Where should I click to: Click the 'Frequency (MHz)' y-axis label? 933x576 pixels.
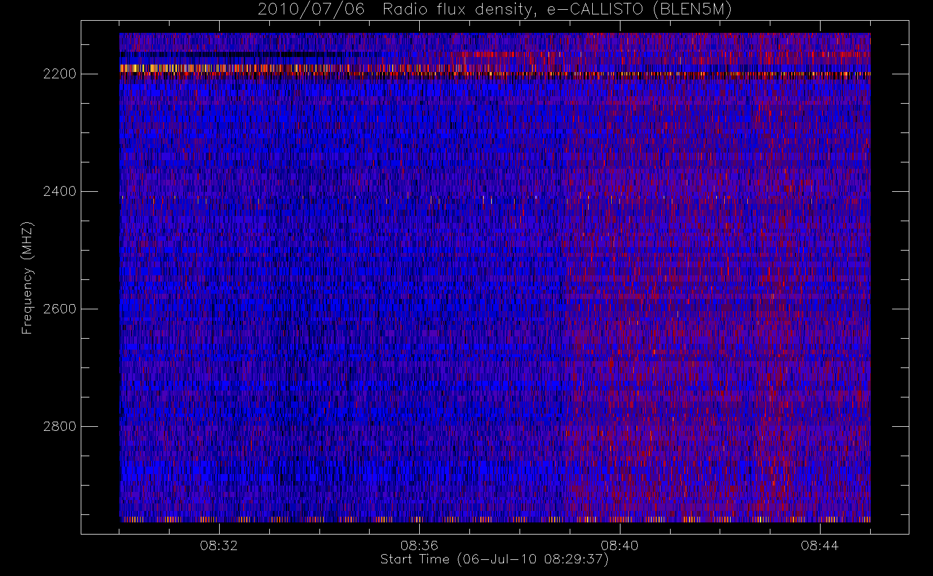coord(27,278)
